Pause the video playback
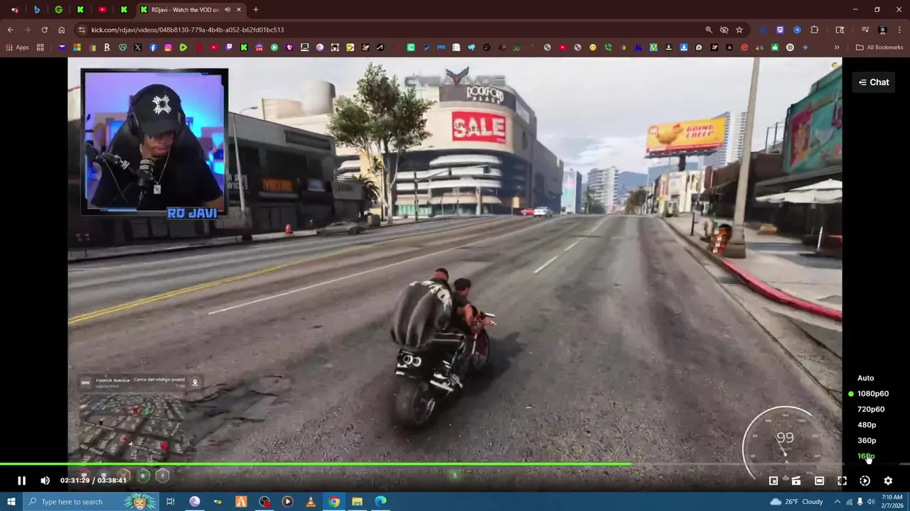Image resolution: width=910 pixels, height=511 pixels. (21, 480)
